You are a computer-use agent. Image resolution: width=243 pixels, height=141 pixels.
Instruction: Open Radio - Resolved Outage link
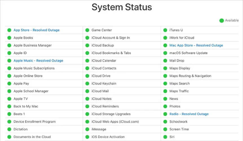(189, 114)
